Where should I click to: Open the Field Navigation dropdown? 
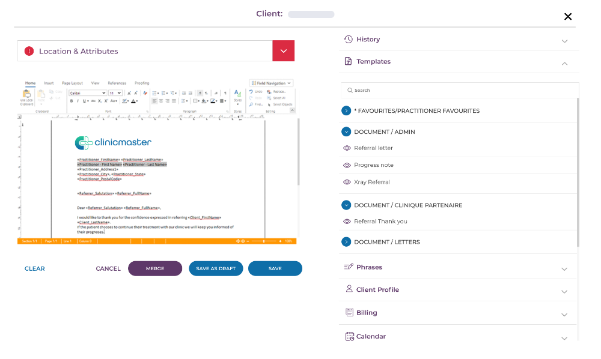[x=271, y=83]
